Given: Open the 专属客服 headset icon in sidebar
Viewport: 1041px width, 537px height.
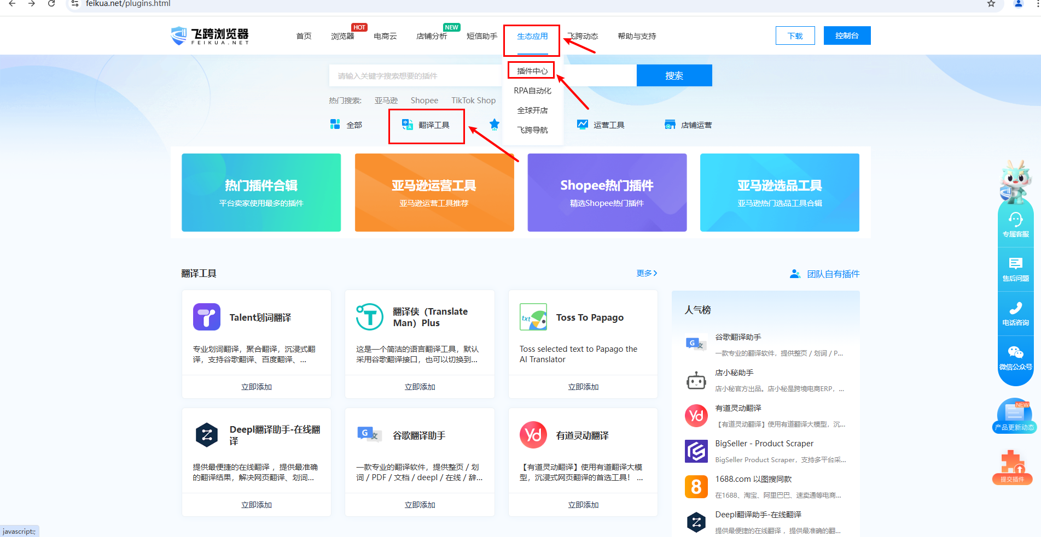Looking at the screenshot, I should 1015,220.
